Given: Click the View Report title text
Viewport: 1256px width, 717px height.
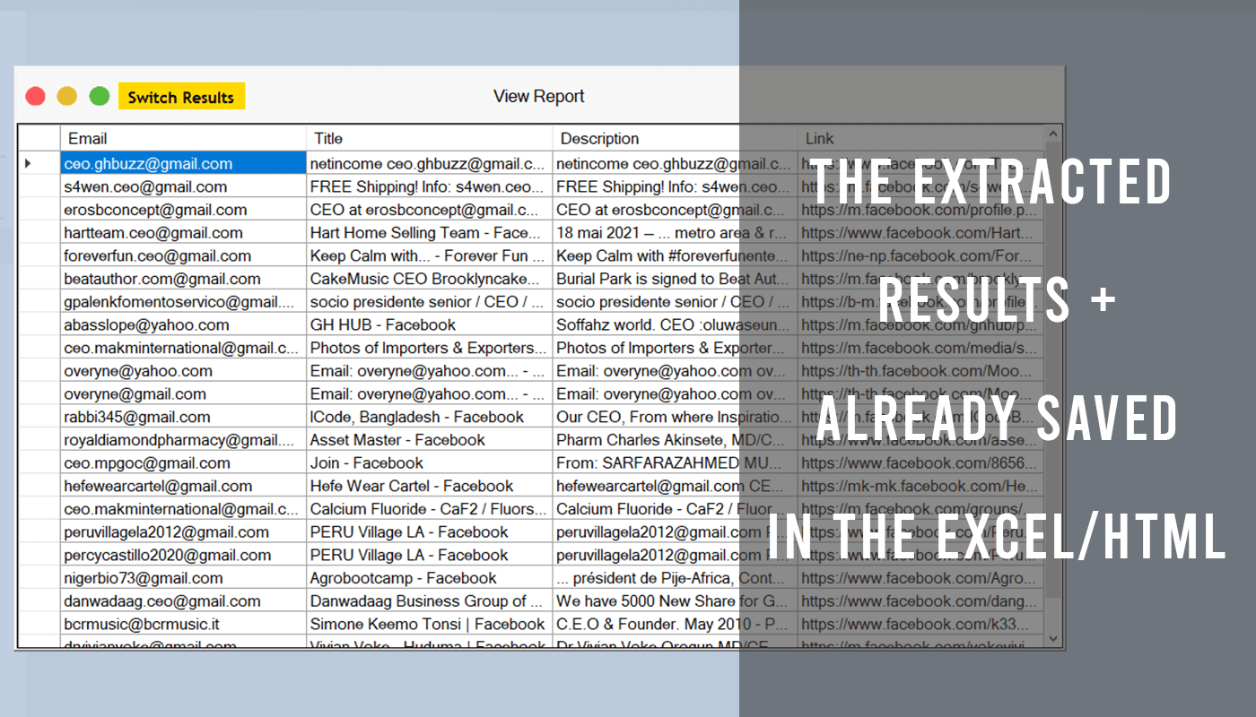Looking at the screenshot, I should click(x=538, y=95).
